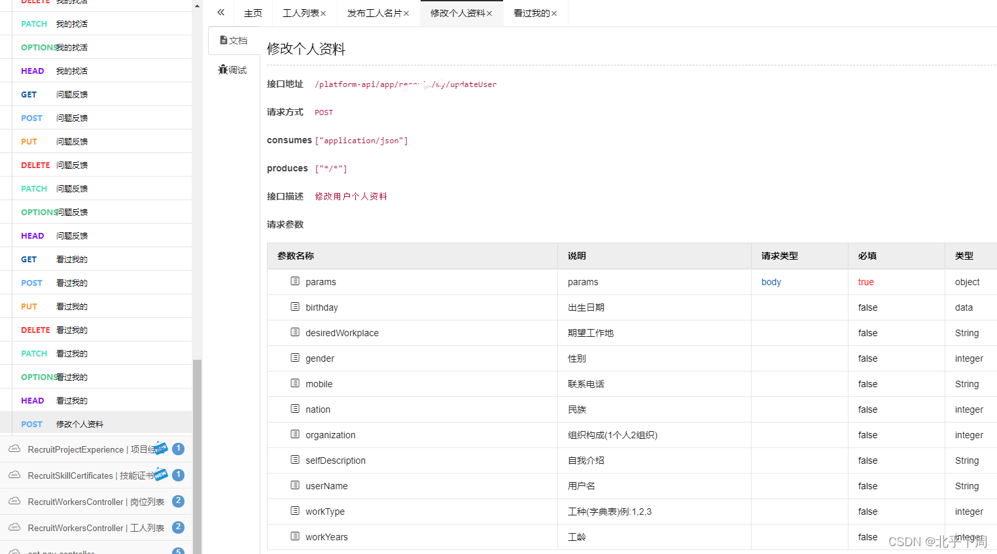
Task: Click the cloud icon beside RecruitWorkersController 工人列表
Action: coord(14,527)
